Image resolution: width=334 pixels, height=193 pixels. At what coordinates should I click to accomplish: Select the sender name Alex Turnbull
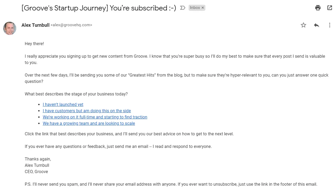35,25
